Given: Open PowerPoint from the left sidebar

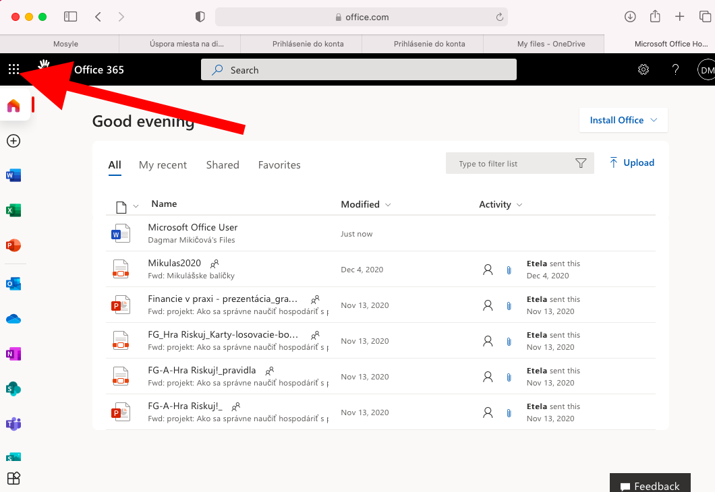Looking at the screenshot, I should pos(13,245).
